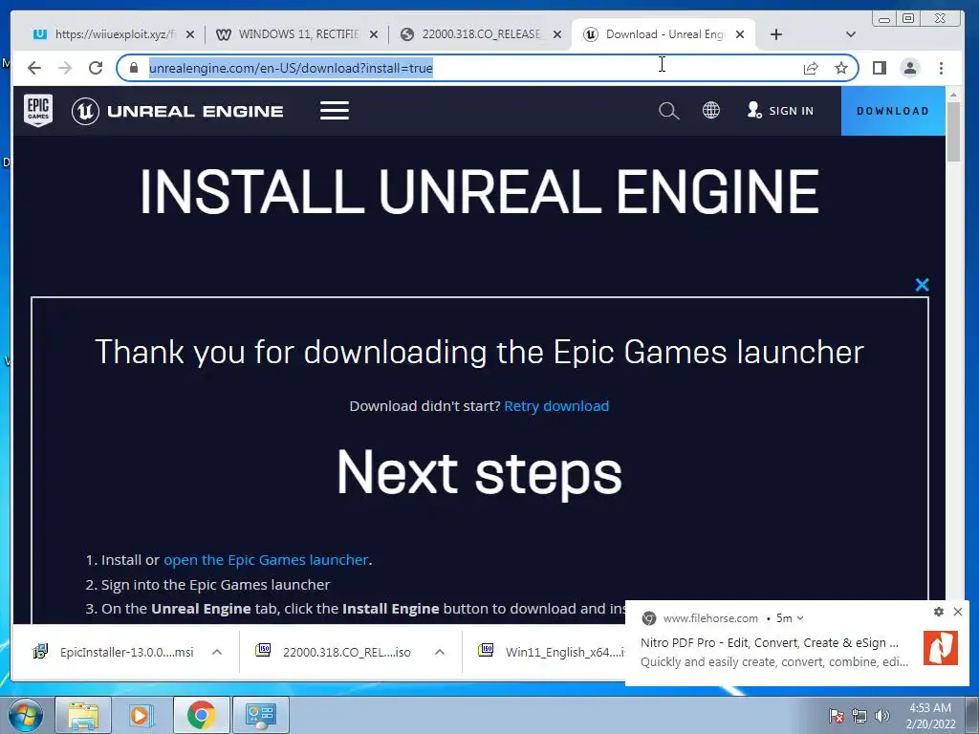
Task: Expand options for 22000.318.CO_REL iso download
Action: (440, 652)
